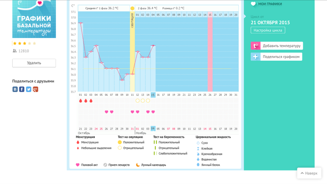Click the heart icon beside Мои графики
Viewport: 327px width, 184px height.
(x=254, y=4)
